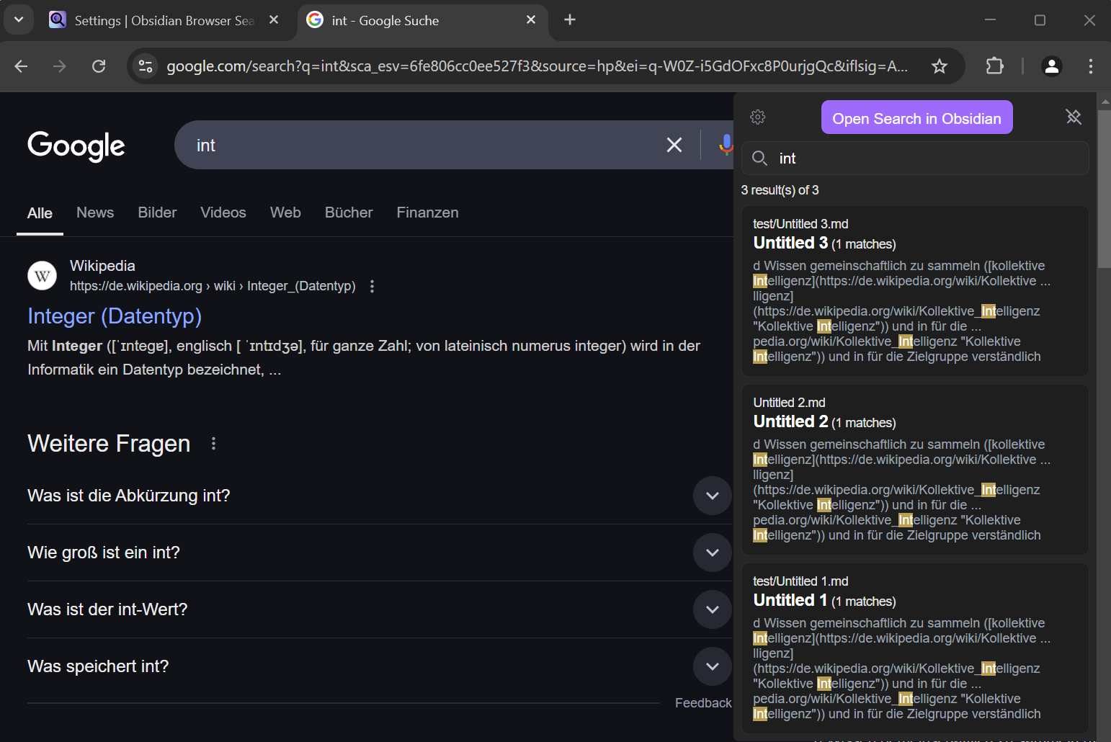Viewport: 1111px width, 742px height.
Task: View site information icon in address bar
Action: pyautogui.click(x=146, y=66)
